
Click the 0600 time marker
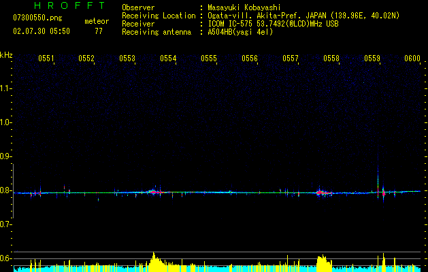pos(412,58)
